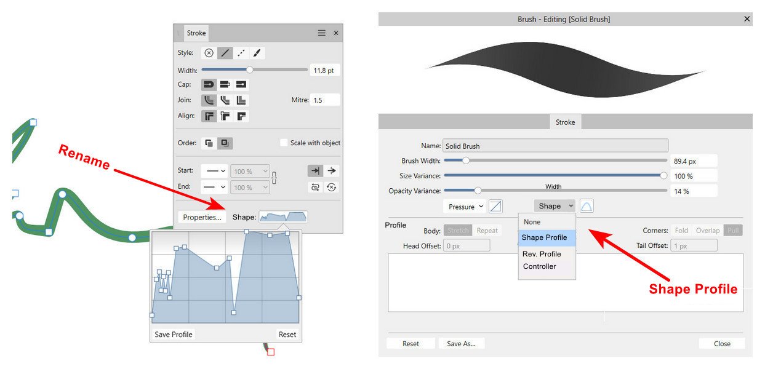Open the Pressure controller dropdown
765x369 pixels.
click(465, 207)
